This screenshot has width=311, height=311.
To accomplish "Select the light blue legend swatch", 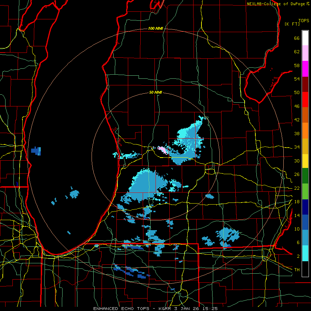I will (305, 238).
